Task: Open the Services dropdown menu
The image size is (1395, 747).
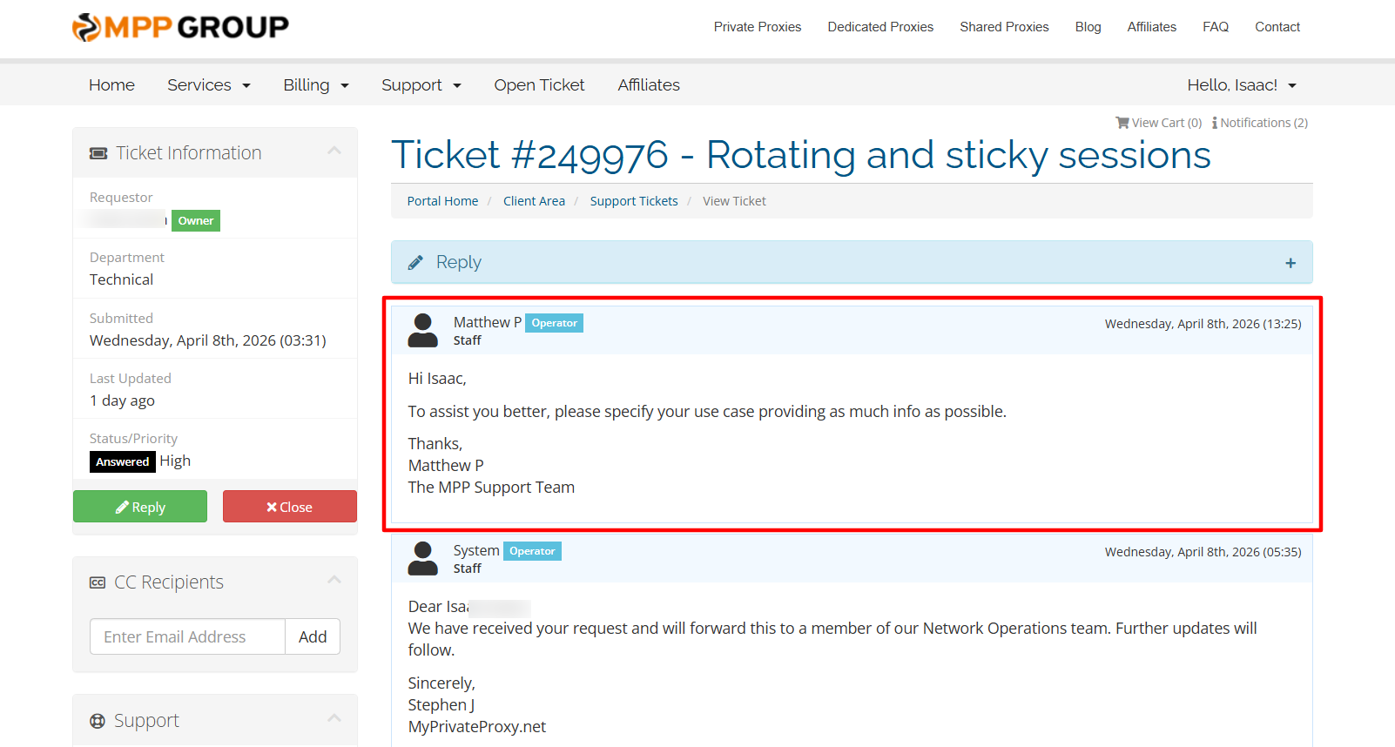Action: click(x=209, y=84)
